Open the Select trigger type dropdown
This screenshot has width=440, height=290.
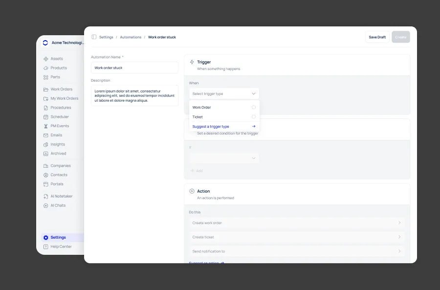coord(224,94)
